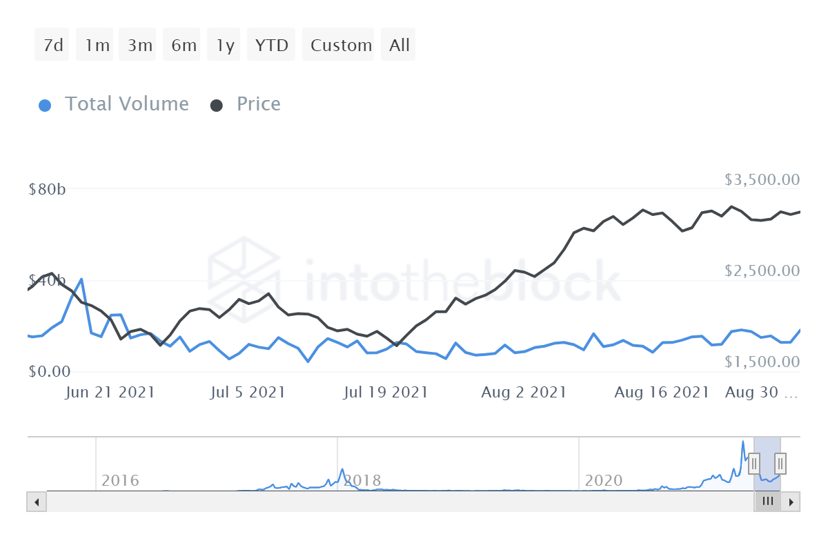Click the dark Price legend dot

pos(217,105)
